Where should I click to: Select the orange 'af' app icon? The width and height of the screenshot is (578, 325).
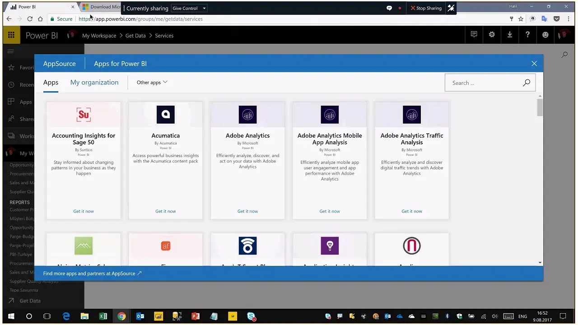(x=166, y=246)
